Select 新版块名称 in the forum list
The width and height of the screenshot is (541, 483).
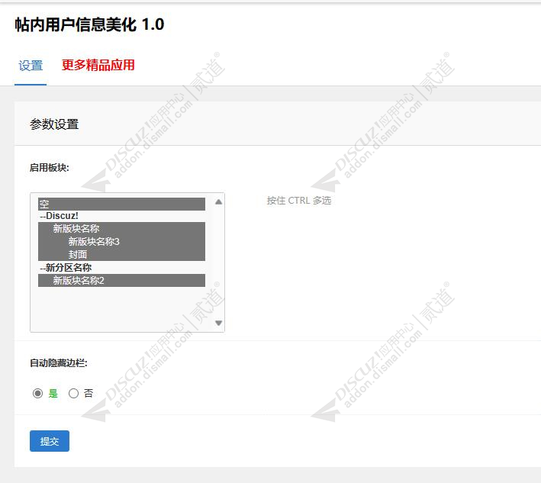click(x=121, y=228)
